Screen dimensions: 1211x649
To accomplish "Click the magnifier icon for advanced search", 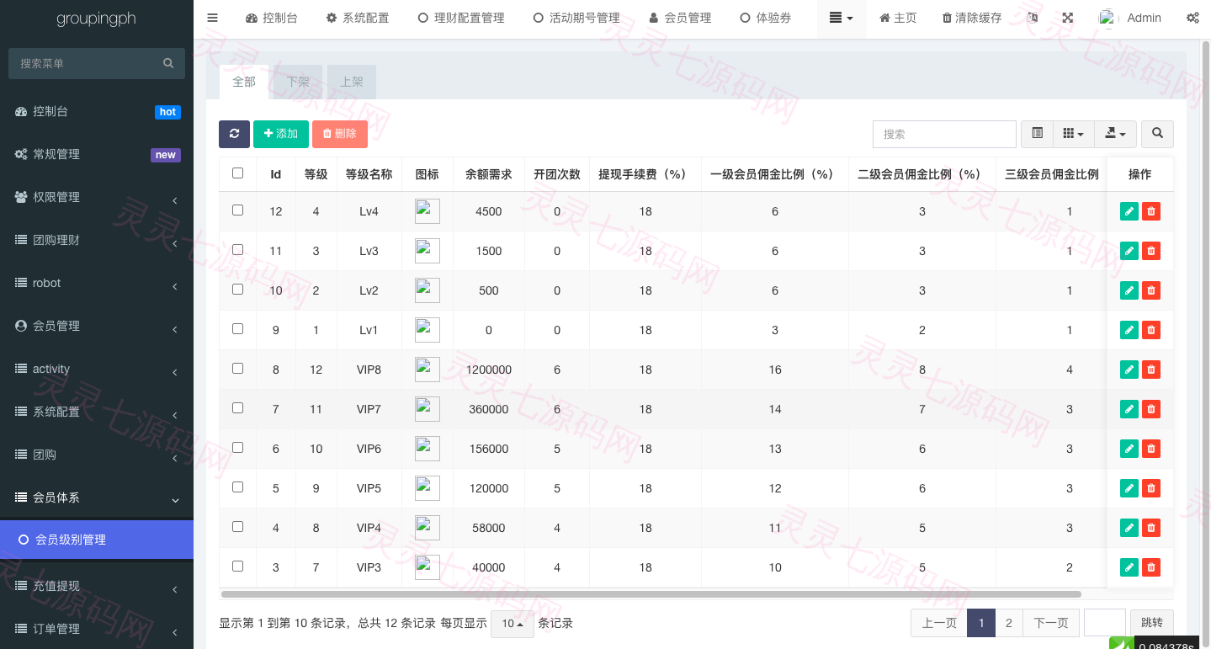I will 1158,134.
